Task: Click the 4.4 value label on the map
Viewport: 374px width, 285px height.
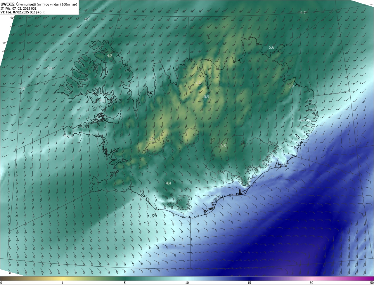Action: pos(168,183)
